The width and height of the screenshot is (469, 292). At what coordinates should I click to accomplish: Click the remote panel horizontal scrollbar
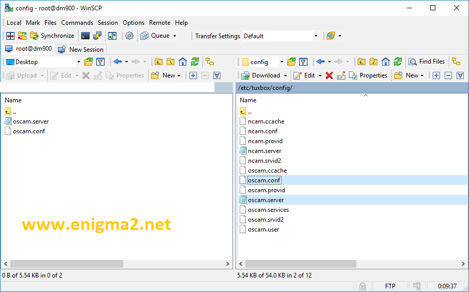click(301, 264)
